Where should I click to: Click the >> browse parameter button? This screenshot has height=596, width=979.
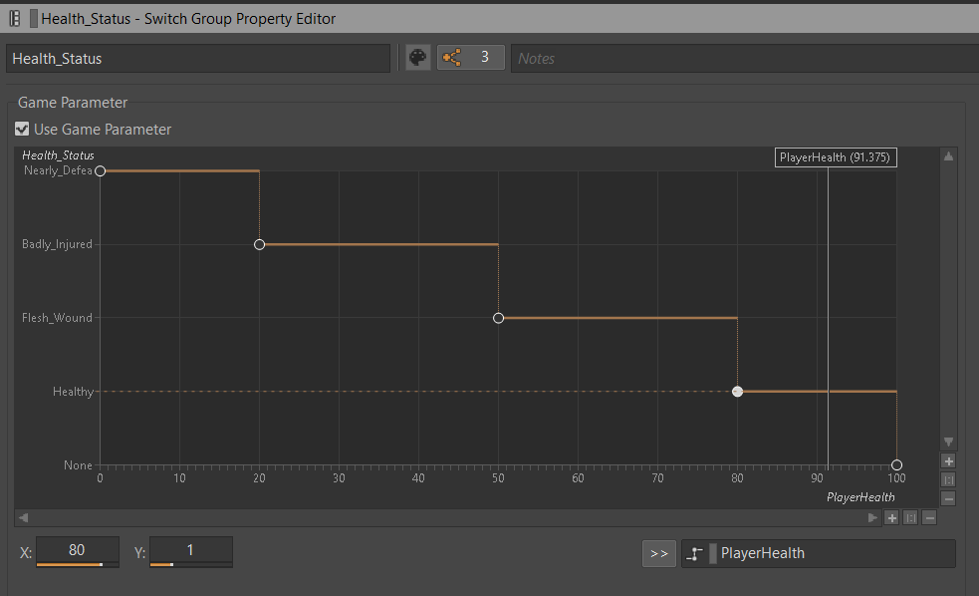click(x=659, y=553)
